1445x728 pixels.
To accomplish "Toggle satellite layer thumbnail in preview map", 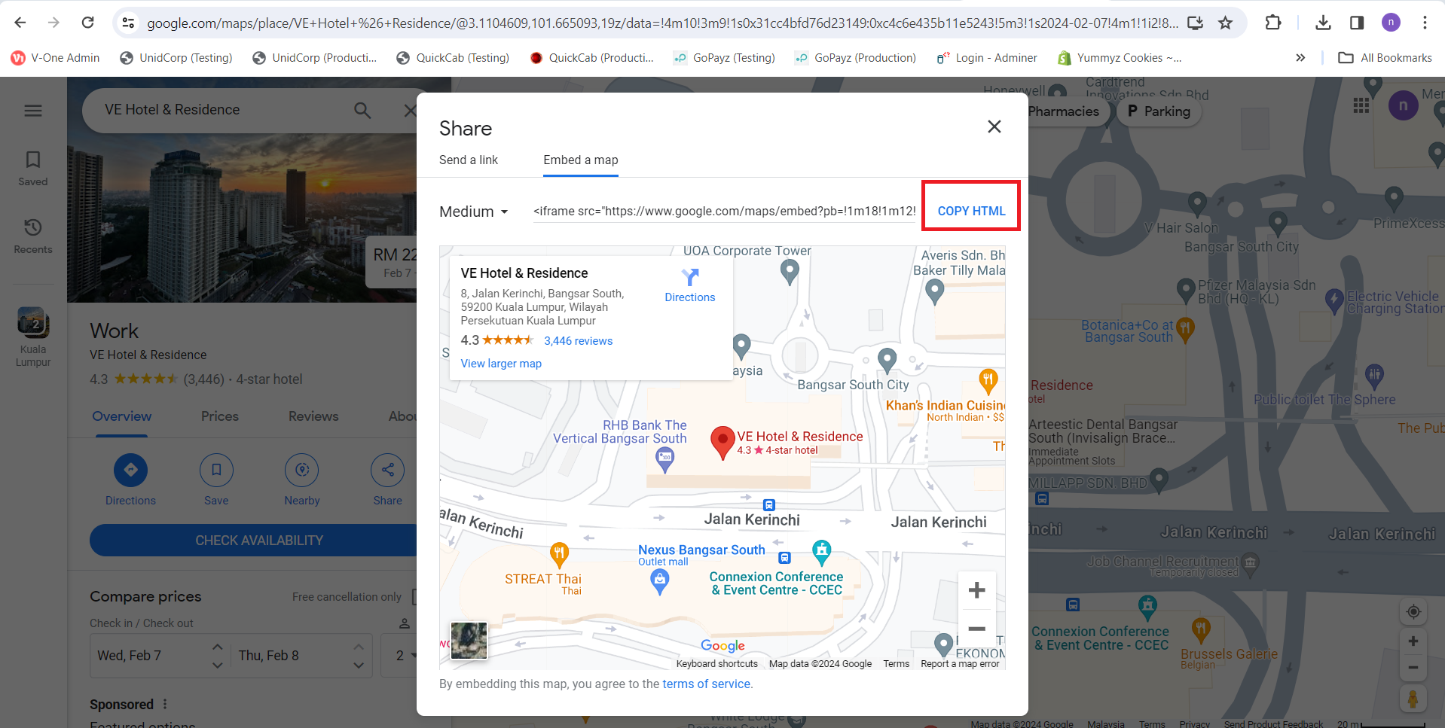I will tap(469, 641).
